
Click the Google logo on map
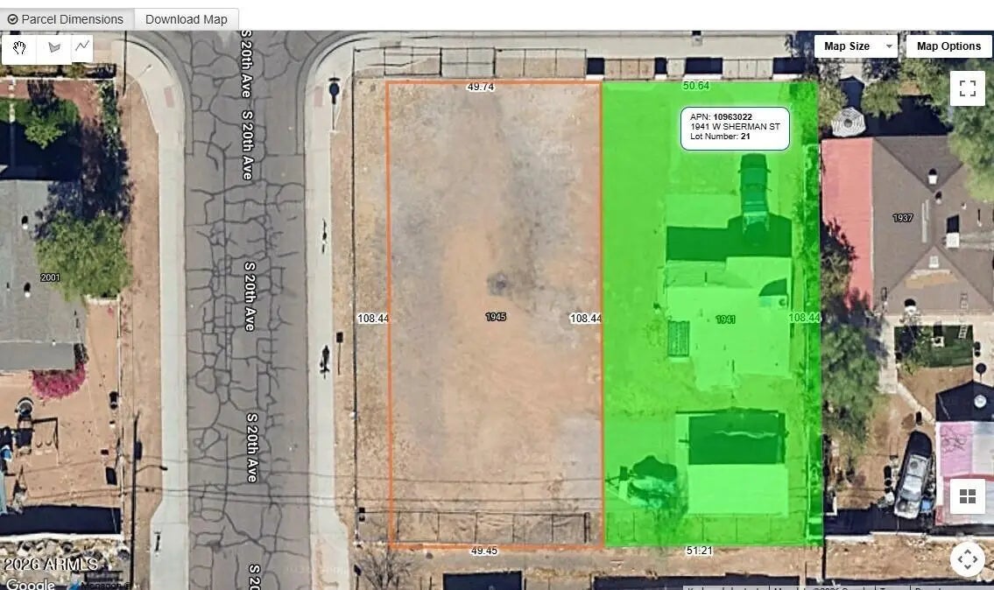tap(30, 583)
